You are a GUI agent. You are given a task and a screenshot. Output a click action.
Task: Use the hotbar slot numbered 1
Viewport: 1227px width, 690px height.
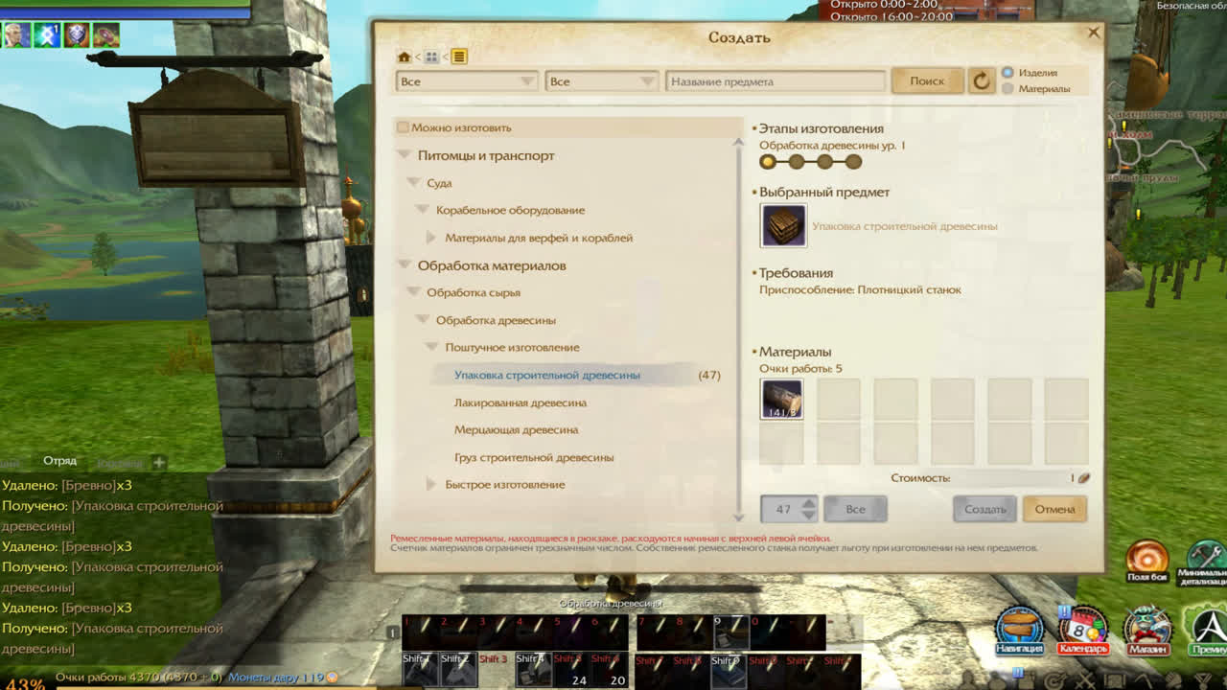tap(420, 632)
